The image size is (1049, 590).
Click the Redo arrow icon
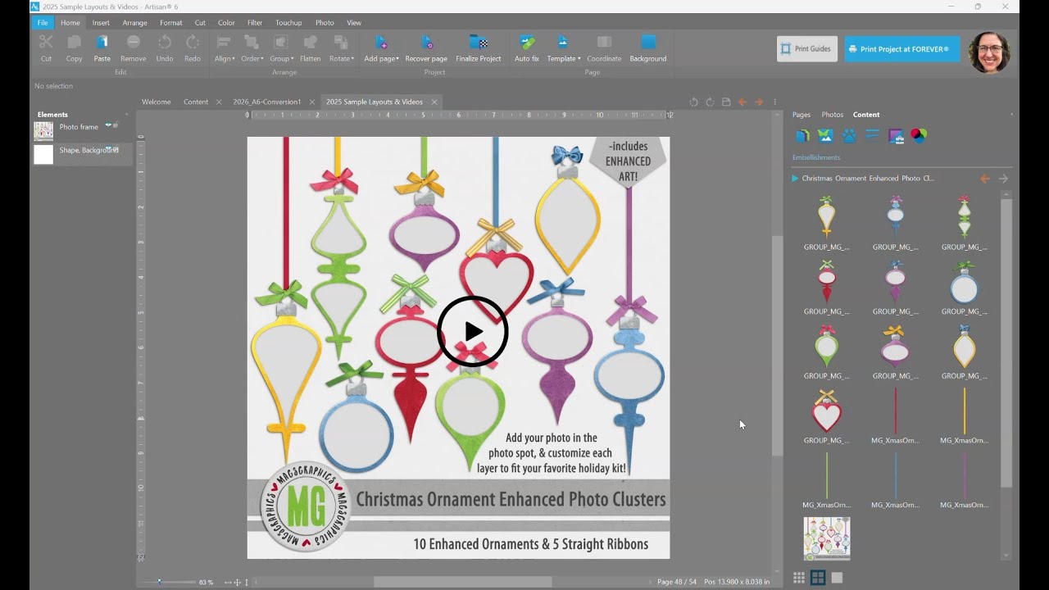pos(193,42)
